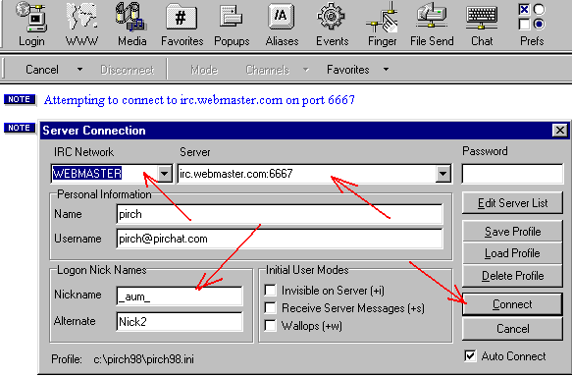Click the Disconnect toolbar item

pos(128,70)
